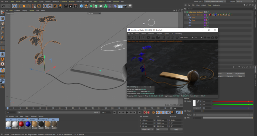Toggle Color channel radio button
257x136 pixels.
(185, 101)
